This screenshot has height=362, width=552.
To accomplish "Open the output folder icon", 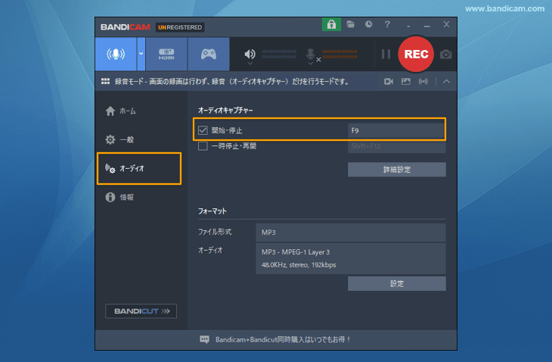I will 350,24.
